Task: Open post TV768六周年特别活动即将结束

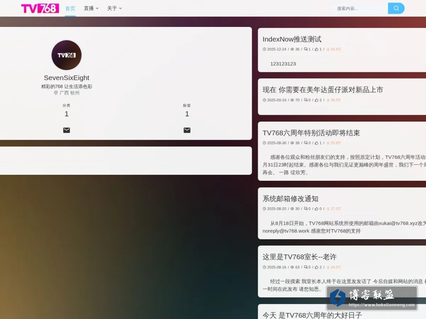Action: (x=311, y=133)
